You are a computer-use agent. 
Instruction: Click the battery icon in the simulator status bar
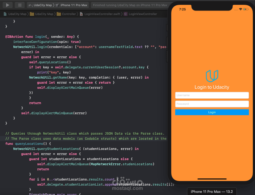(x=246, y=9)
